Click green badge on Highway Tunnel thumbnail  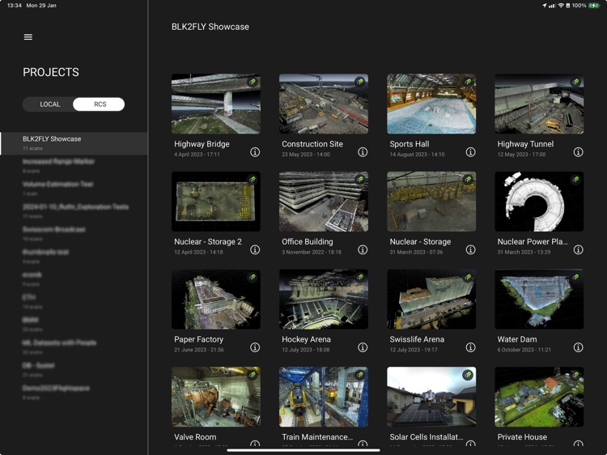tap(575, 83)
